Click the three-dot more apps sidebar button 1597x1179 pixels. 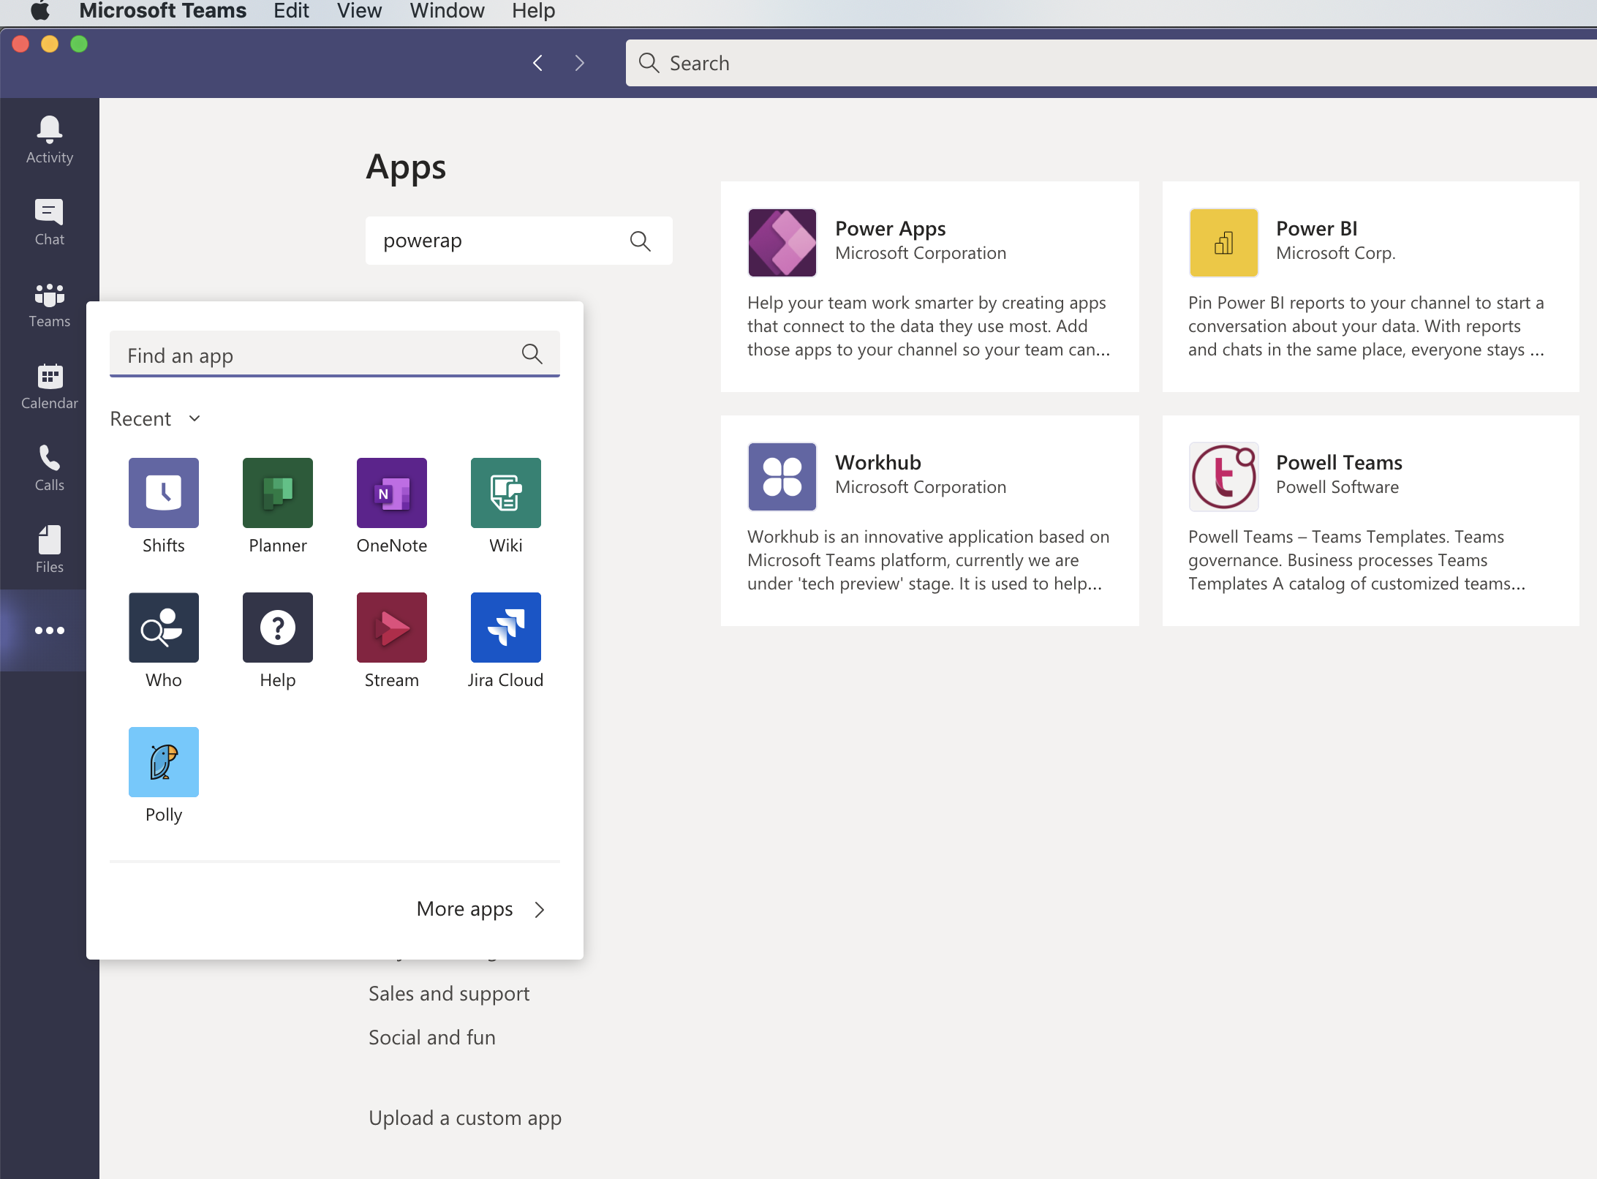[x=49, y=630]
